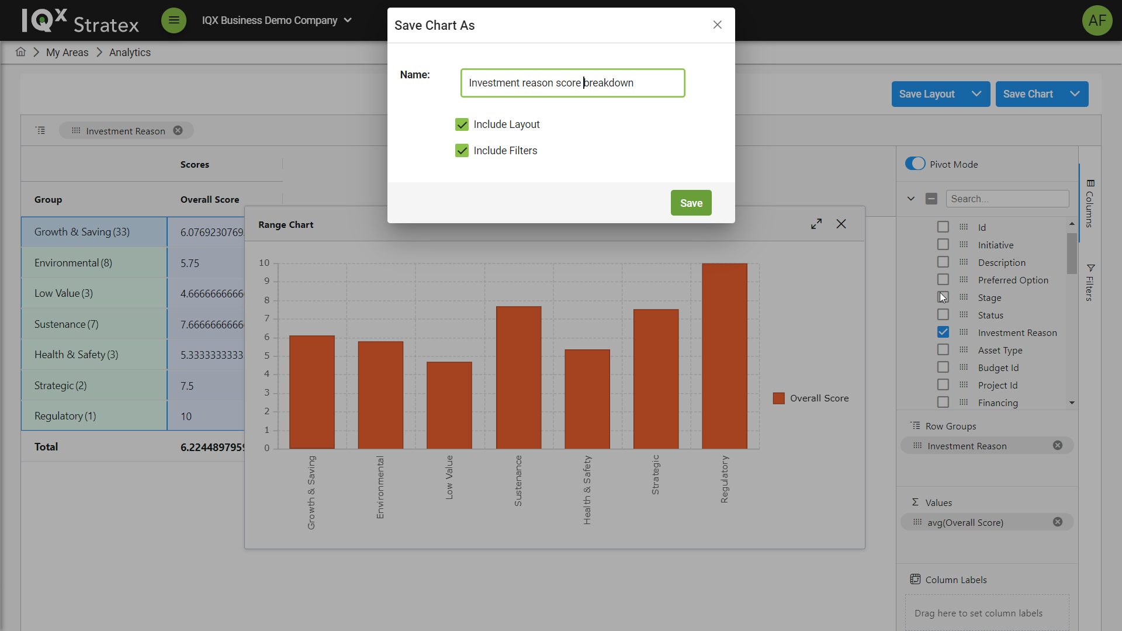Viewport: 1122px width, 631px height.
Task: Click the drag handle icon beside Stage column
Action: coord(964,297)
